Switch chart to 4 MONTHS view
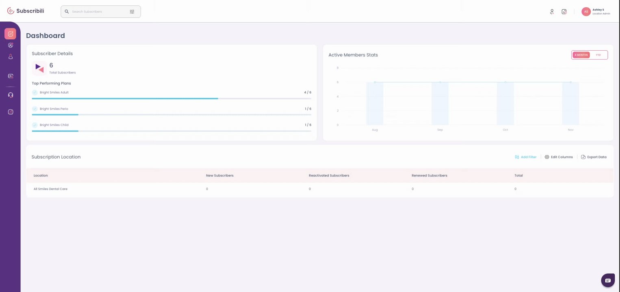 (581, 55)
